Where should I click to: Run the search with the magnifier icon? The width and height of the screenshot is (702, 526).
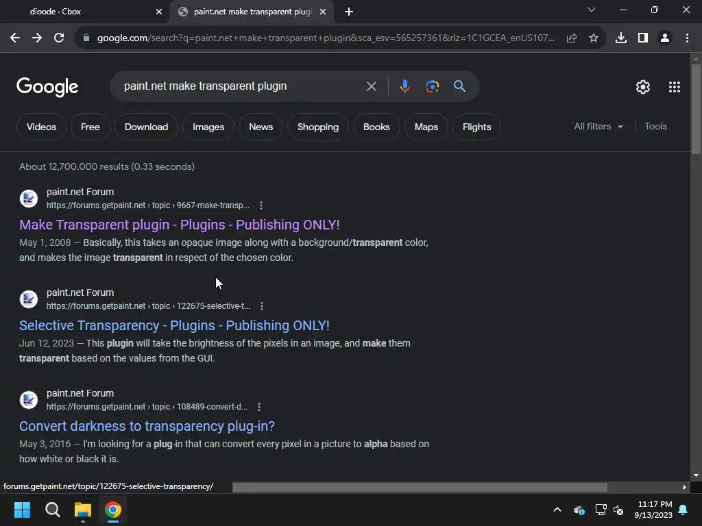pyautogui.click(x=460, y=86)
